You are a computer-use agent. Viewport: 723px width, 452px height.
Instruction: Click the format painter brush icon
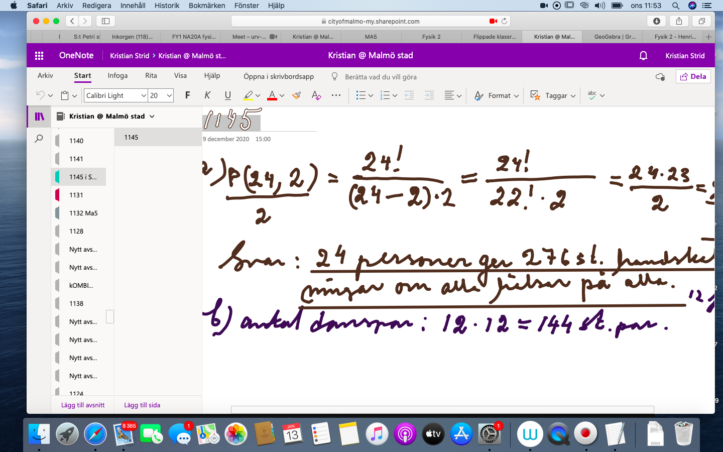(297, 95)
